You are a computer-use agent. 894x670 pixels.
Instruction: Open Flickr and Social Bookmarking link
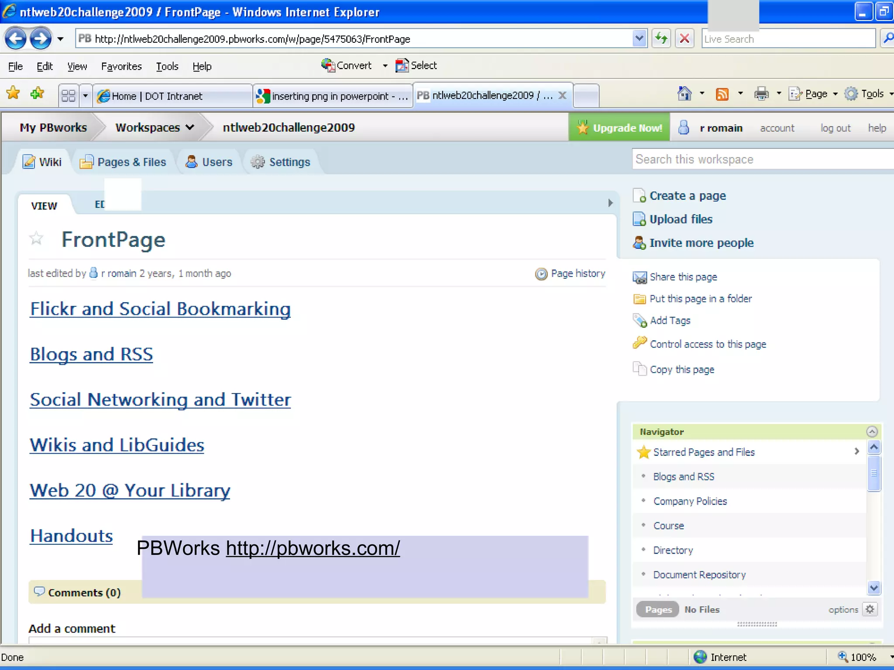160,309
